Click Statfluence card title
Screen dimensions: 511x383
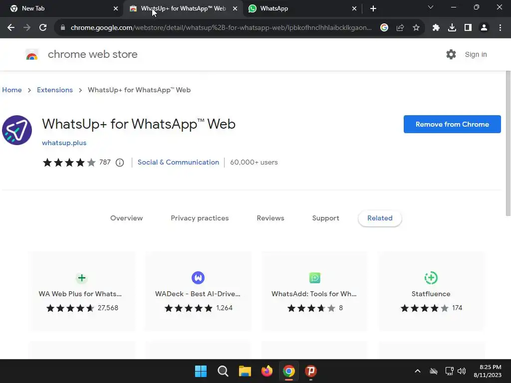[x=431, y=294]
